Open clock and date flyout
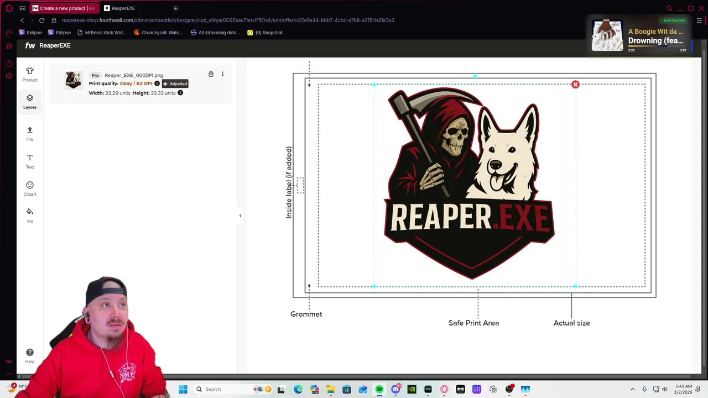Image resolution: width=708 pixels, height=398 pixels. tap(684, 389)
